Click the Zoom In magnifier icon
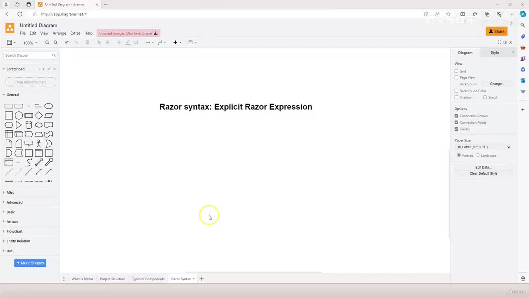529x298 pixels. [x=47, y=43]
